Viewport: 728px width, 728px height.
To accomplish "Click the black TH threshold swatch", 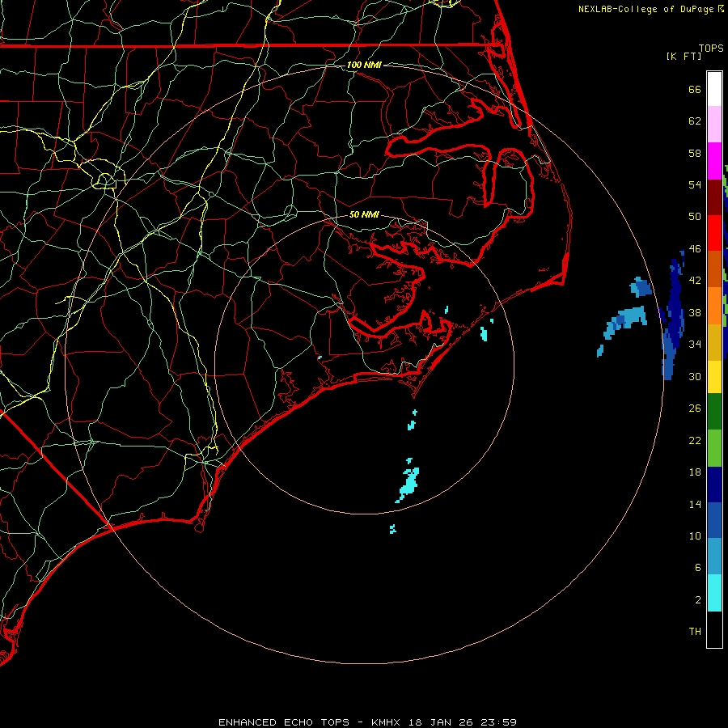I will pyautogui.click(x=714, y=629).
